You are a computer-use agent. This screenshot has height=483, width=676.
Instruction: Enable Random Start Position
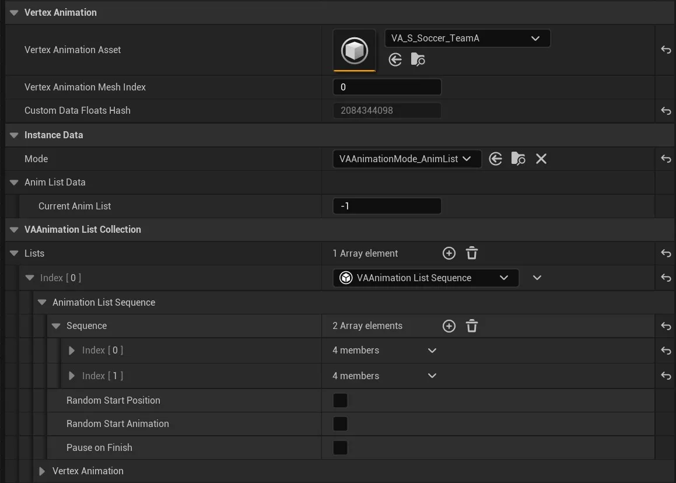[340, 400]
